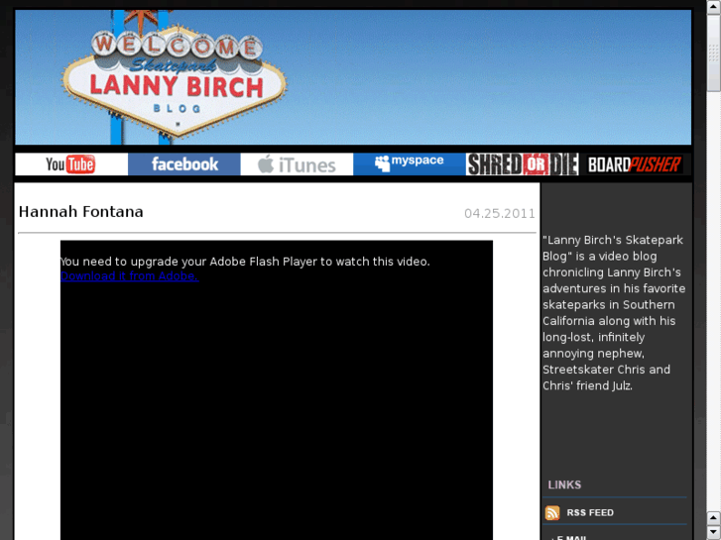The image size is (721, 540).
Task: Select the post date 04.25.2011
Action: (500, 214)
